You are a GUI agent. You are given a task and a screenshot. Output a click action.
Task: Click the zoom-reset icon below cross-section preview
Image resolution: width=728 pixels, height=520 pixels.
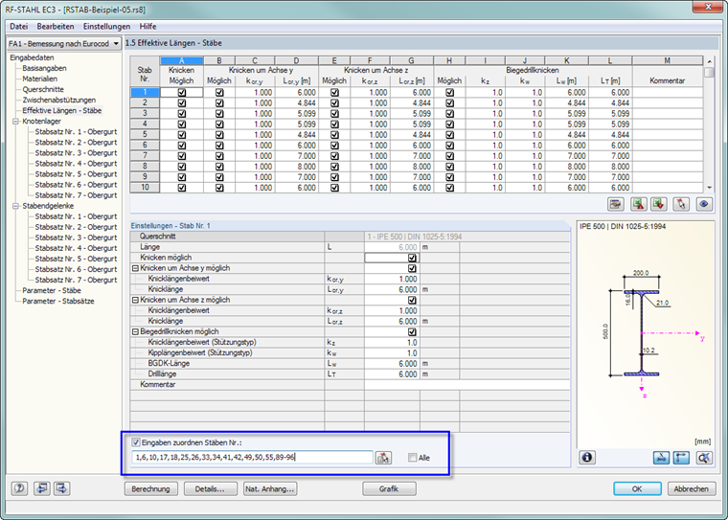coord(704,458)
